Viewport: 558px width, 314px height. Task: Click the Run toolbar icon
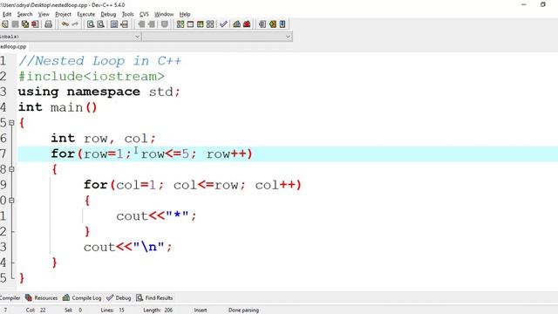[x=190, y=24]
